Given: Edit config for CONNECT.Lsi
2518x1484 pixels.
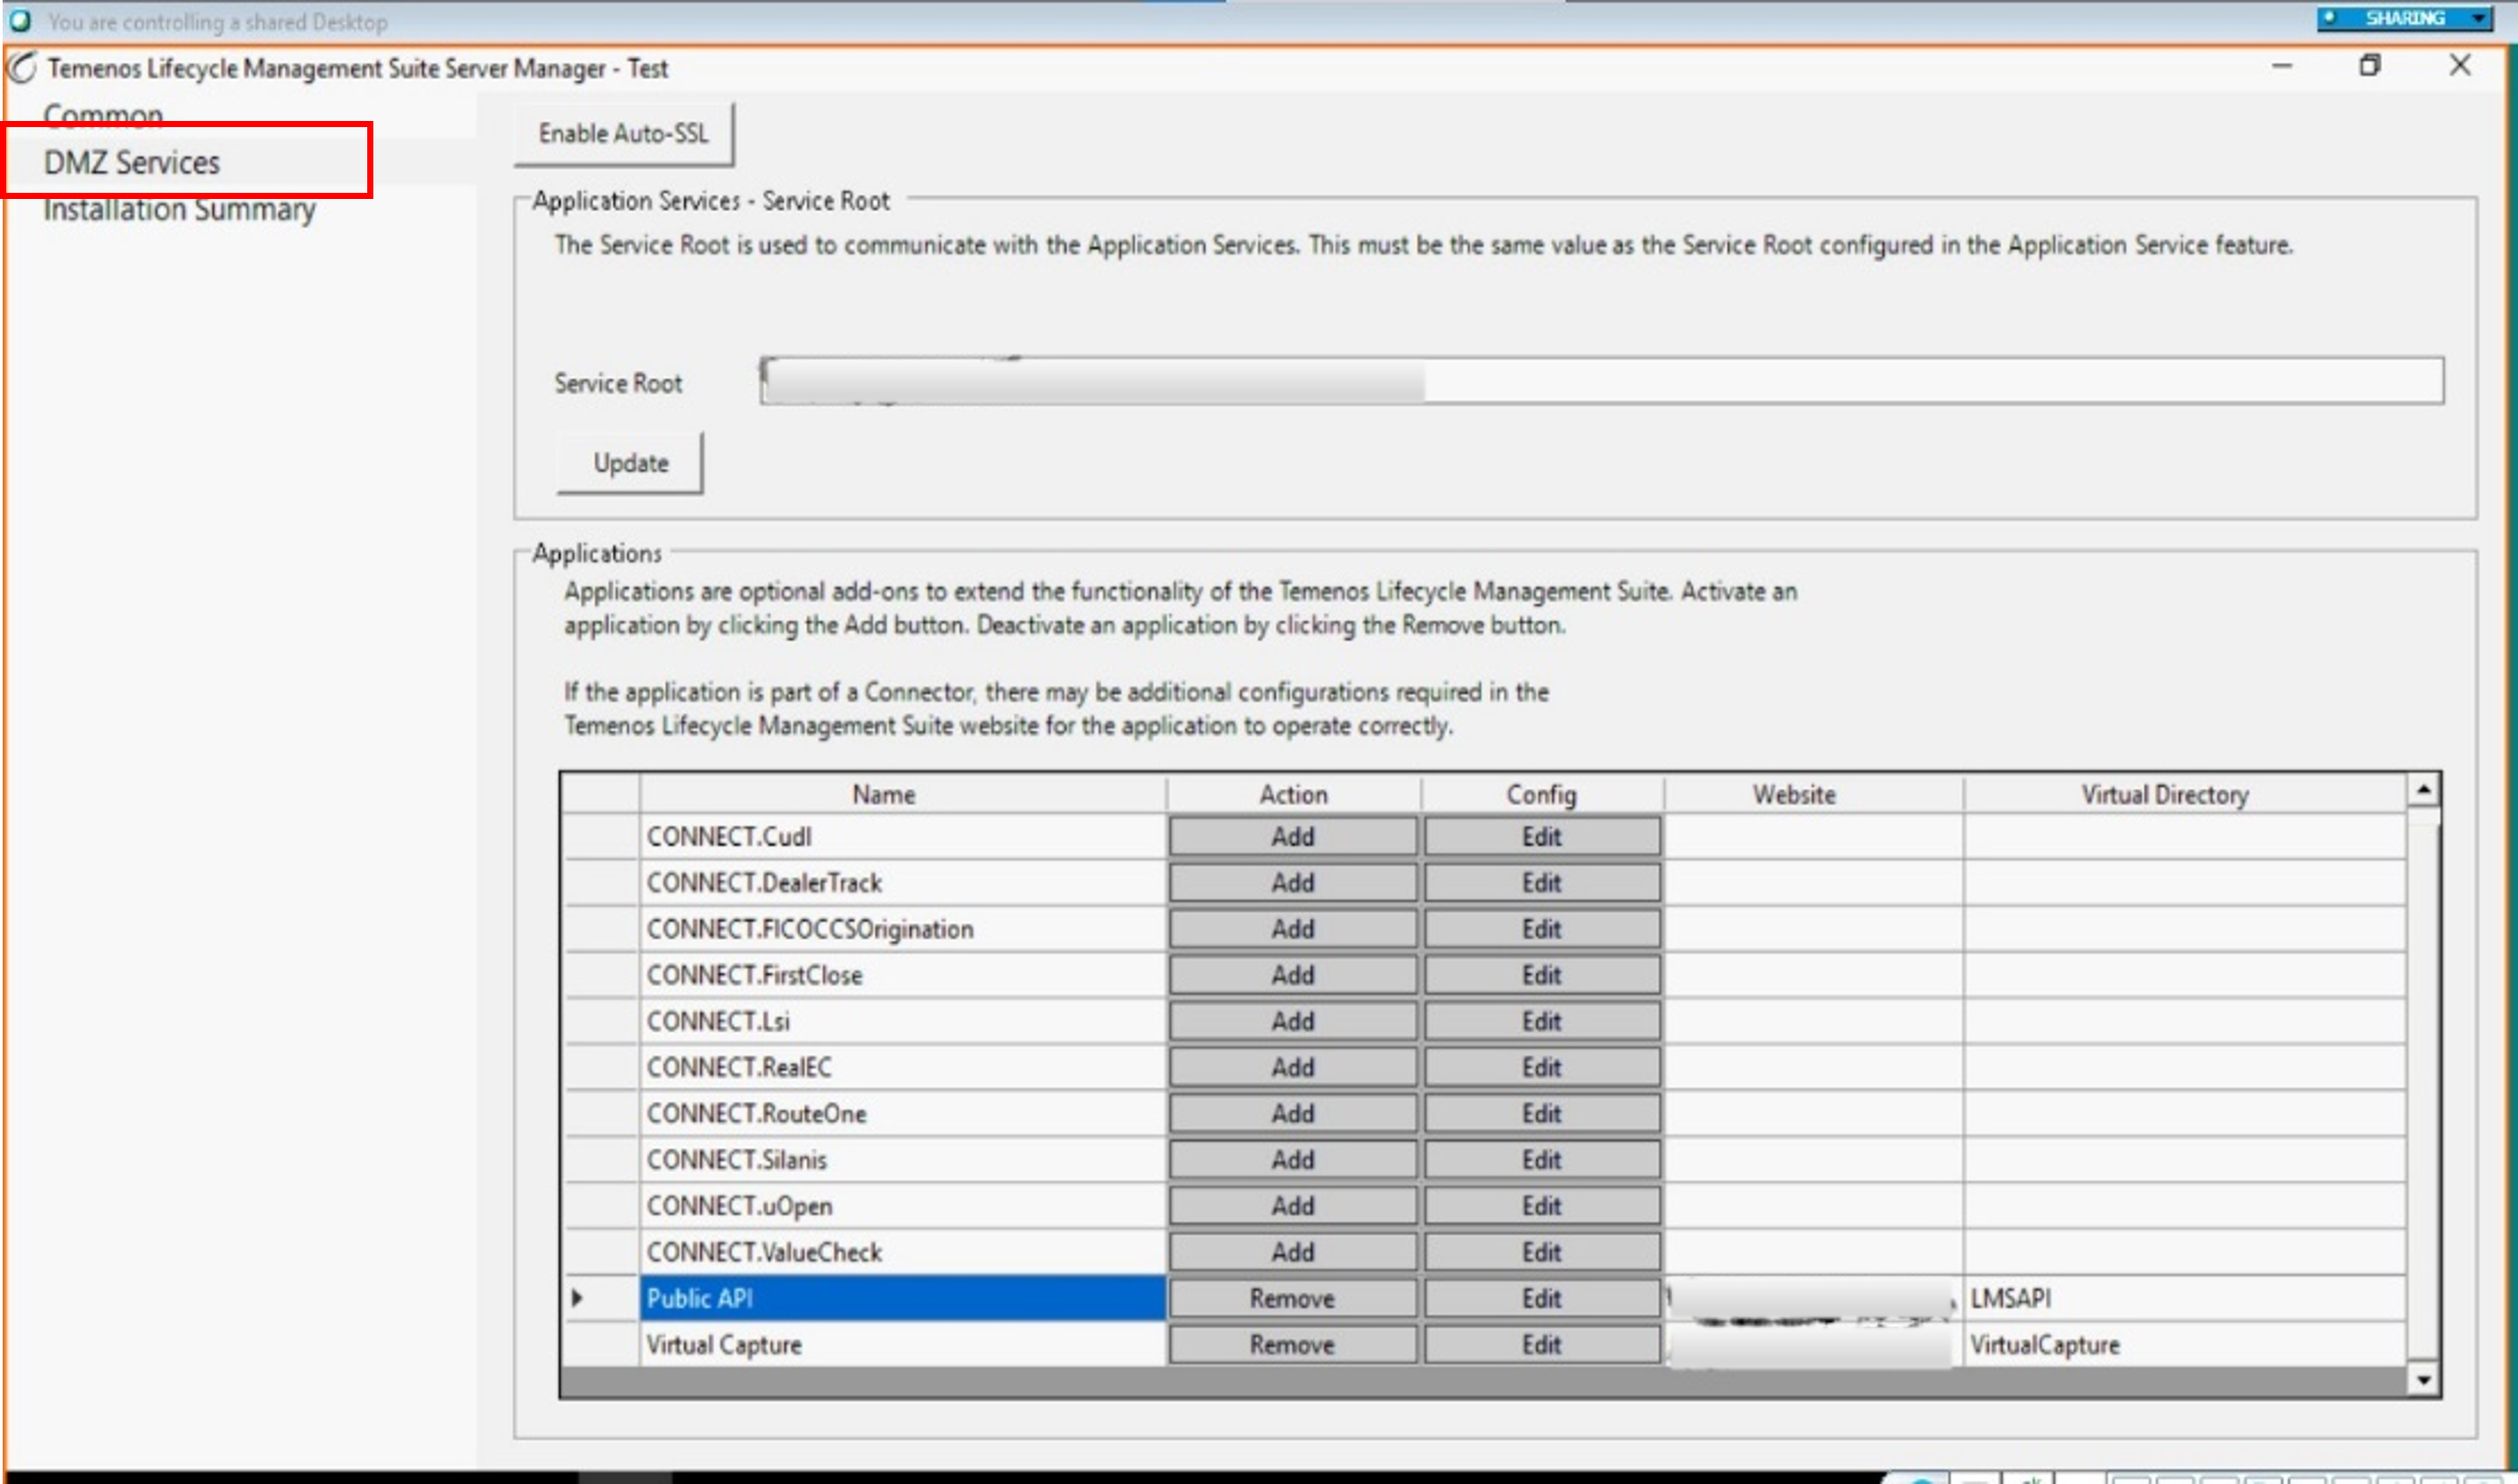Looking at the screenshot, I should pos(1542,1021).
